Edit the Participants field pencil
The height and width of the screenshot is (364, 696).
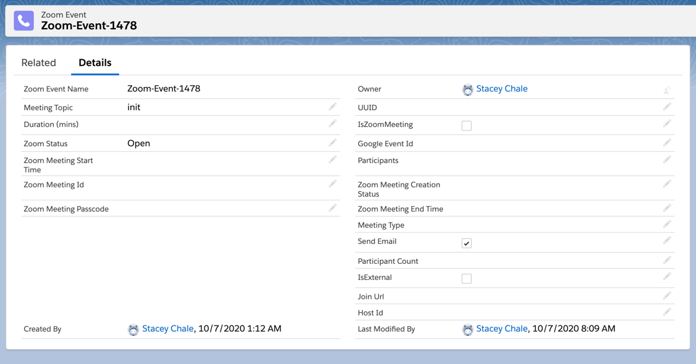click(x=667, y=160)
